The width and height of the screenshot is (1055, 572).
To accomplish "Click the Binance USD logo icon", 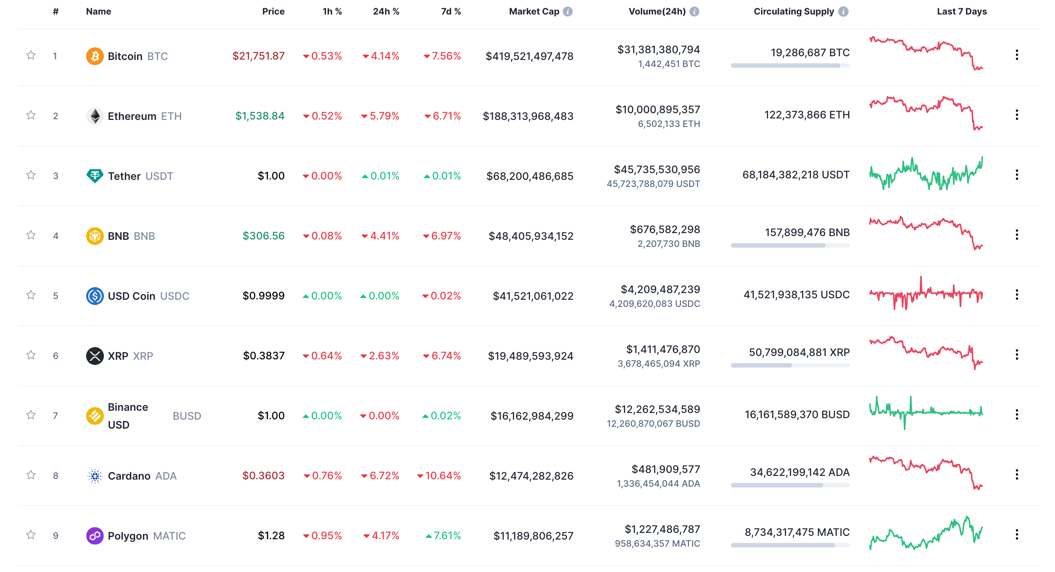I will click(x=95, y=416).
